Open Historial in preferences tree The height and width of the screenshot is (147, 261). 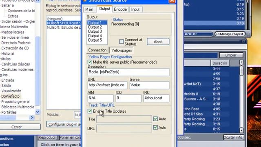tap(8, 53)
